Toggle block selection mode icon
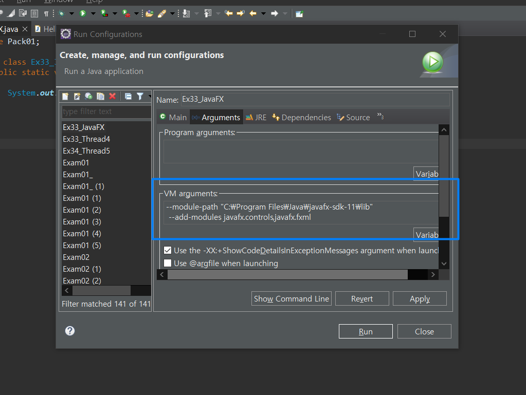The height and width of the screenshot is (395, 526). tap(34, 13)
